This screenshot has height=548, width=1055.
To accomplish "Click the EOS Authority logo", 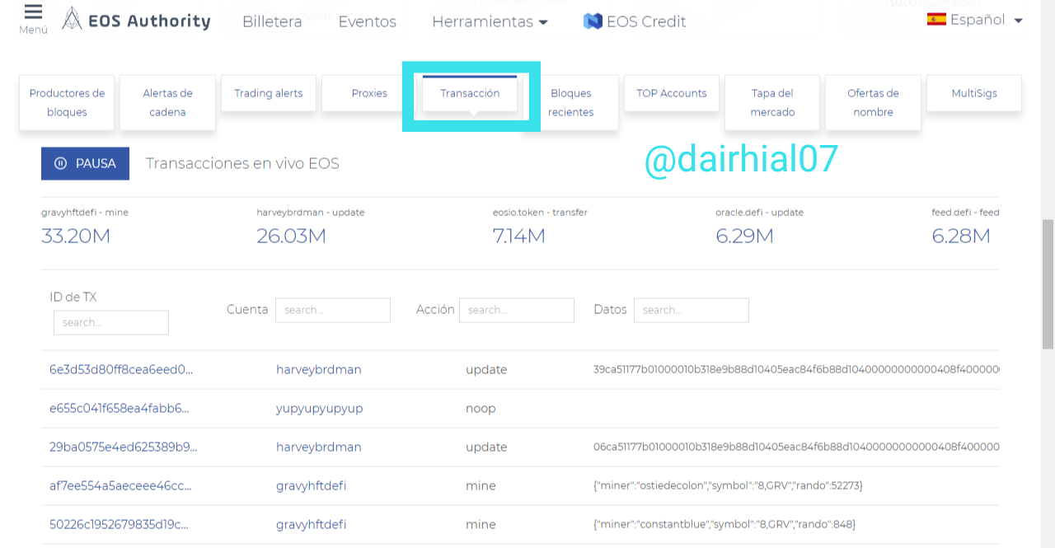I will (x=137, y=20).
